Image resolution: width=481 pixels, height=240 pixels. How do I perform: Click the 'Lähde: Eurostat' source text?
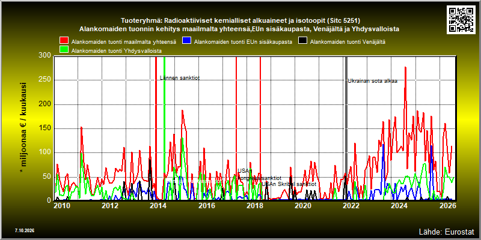pyautogui.click(x=447, y=231)
